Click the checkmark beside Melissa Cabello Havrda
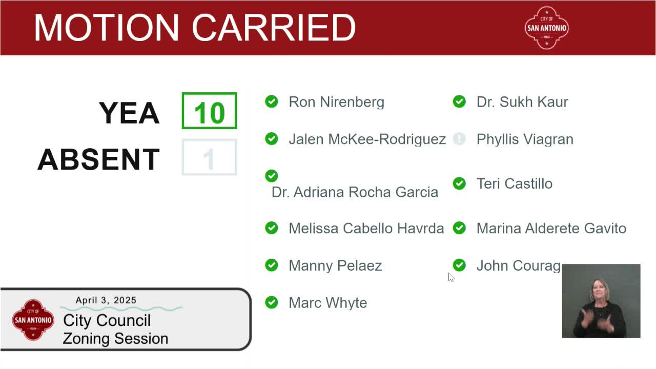This screenshot has height=369, width=656. pyautogui.click(x=272, y=228)
